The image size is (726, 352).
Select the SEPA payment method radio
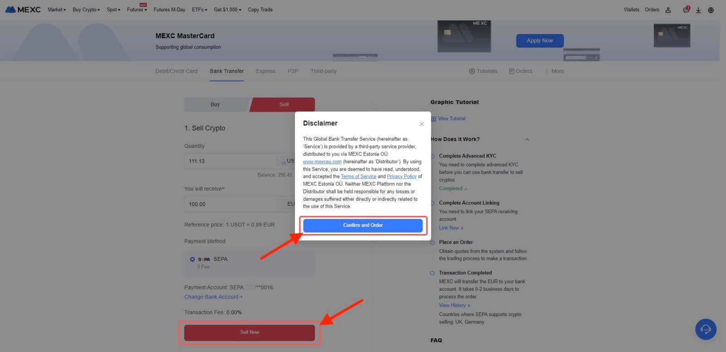coord(192,259)
